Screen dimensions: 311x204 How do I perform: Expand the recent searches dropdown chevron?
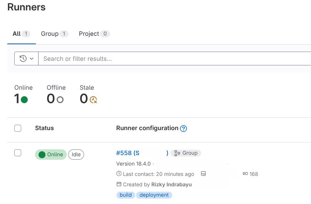32,59
